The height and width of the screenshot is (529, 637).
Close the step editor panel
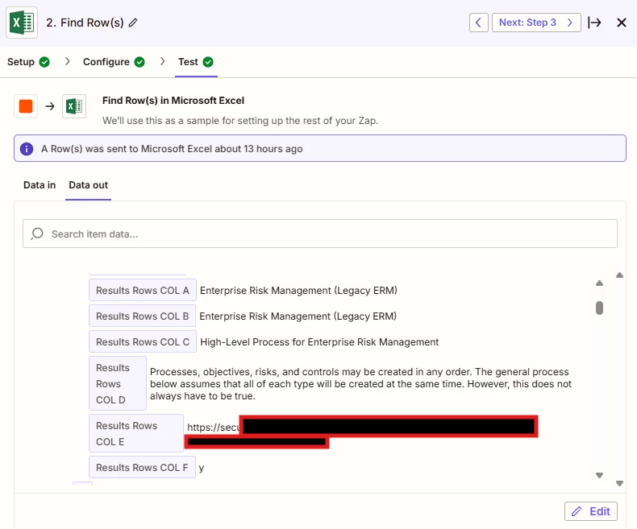(622, 23)
